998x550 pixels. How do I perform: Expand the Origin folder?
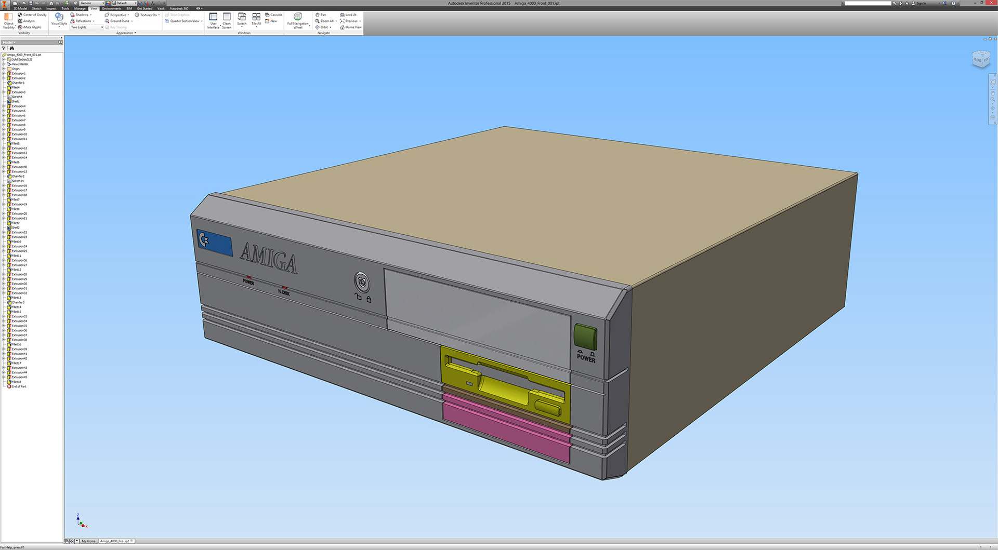click(x=4, y=69)
